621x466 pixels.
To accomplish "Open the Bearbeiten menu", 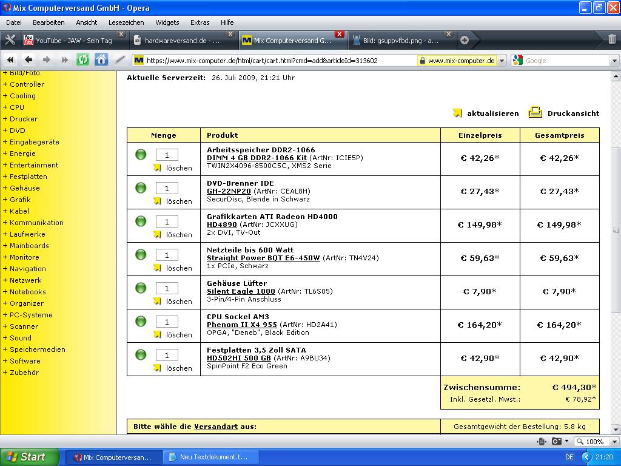I will pyautogui.click(x=49, y=22).
